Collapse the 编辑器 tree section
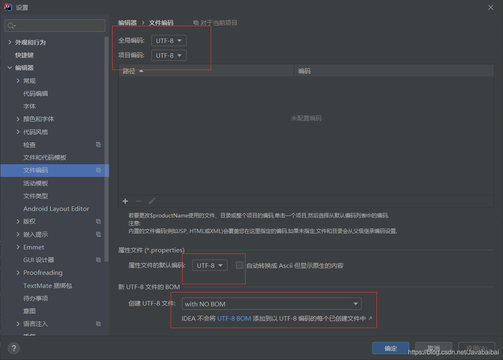 tap(9, 68)
